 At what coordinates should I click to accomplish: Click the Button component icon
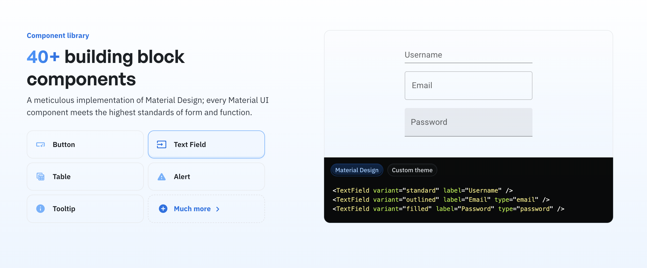[40, 144]
